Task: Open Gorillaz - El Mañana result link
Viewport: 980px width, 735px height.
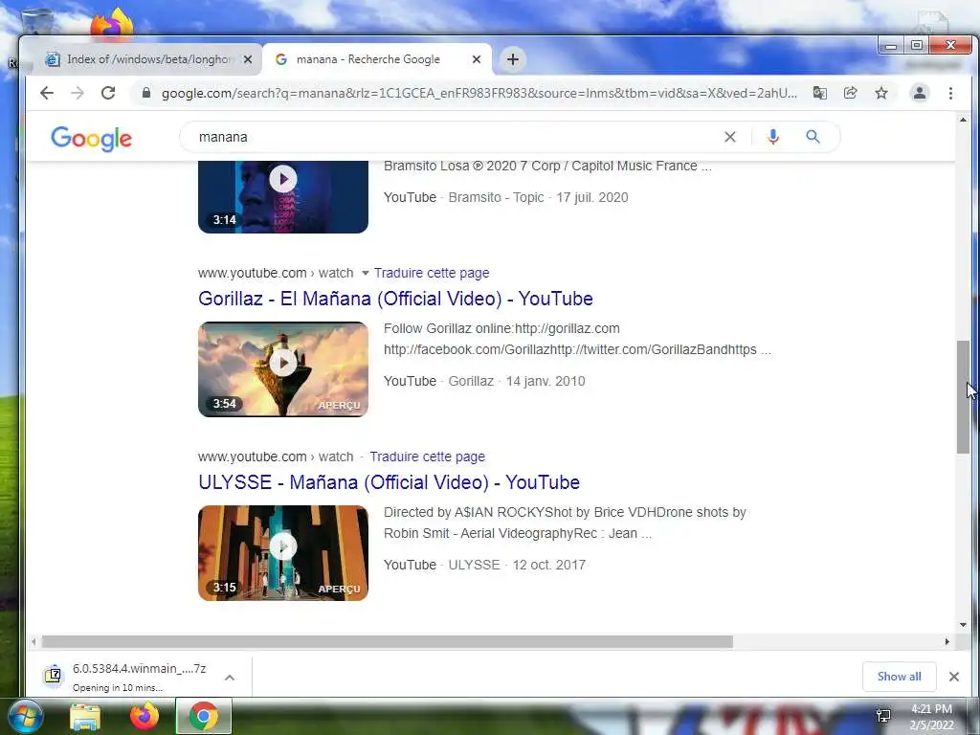Action: pyautogui.click(x=395, y=299)
